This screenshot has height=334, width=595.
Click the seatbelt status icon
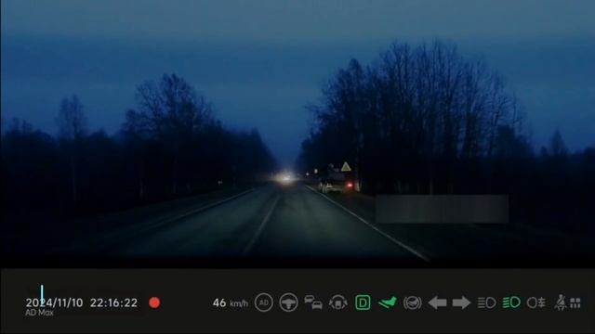561,302
